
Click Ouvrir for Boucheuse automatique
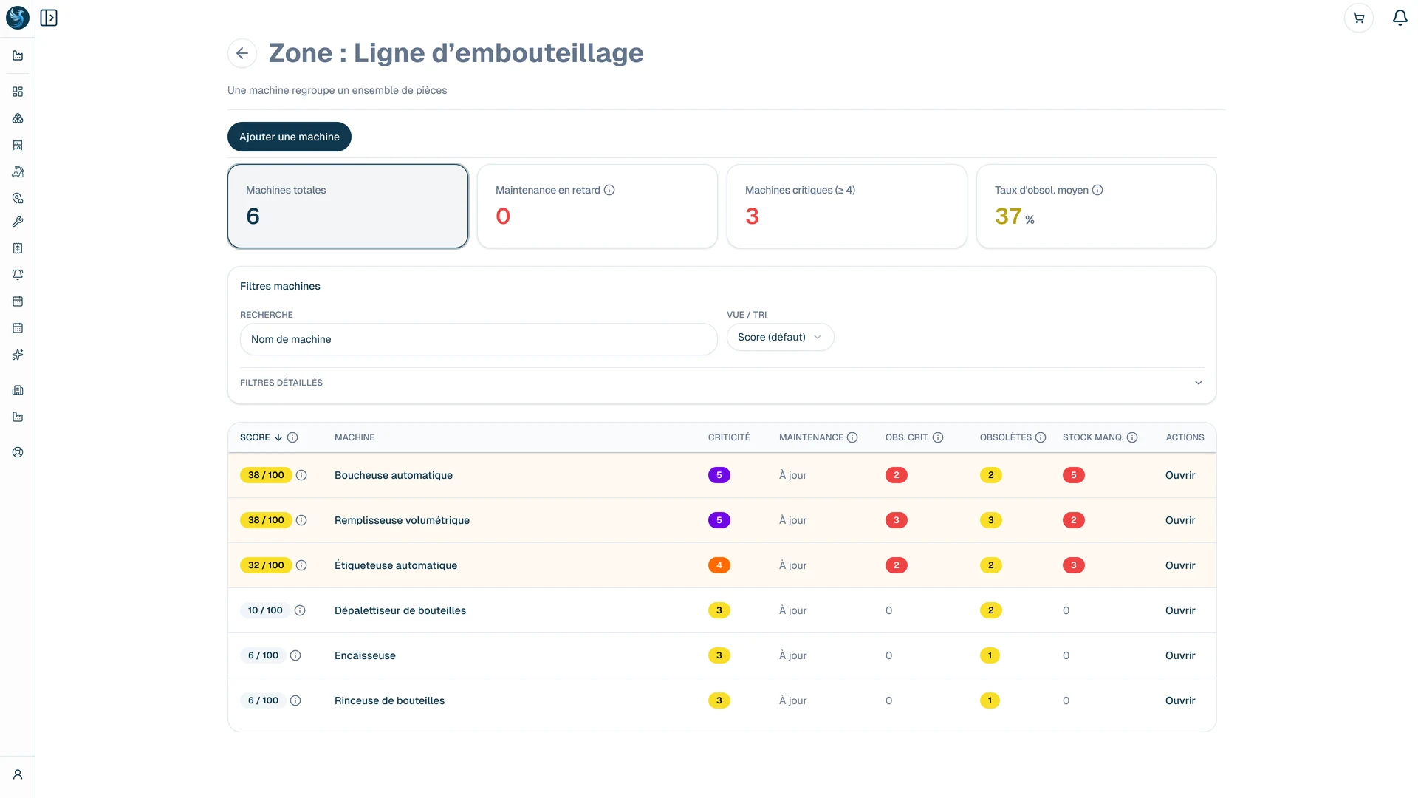1180,475
